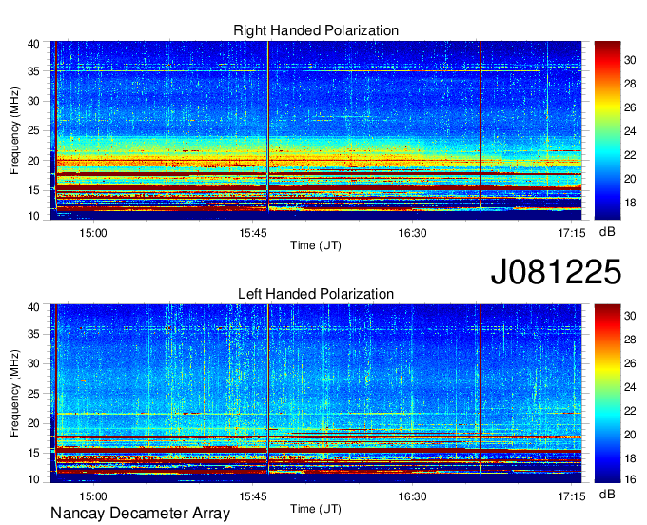Click the 15:00 time tick of Right Handed plot
Viewport: 647px width, 525px height.
pos(93,233)
